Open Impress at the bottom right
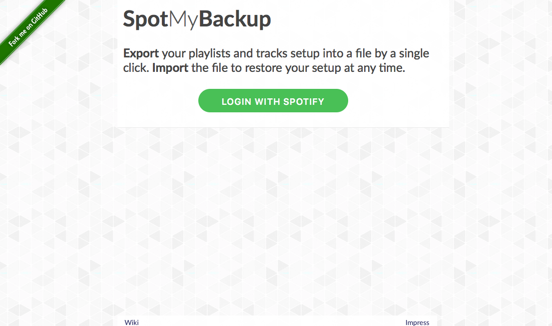552x326 pixels. pyautogui.click(x=417, y=322)
